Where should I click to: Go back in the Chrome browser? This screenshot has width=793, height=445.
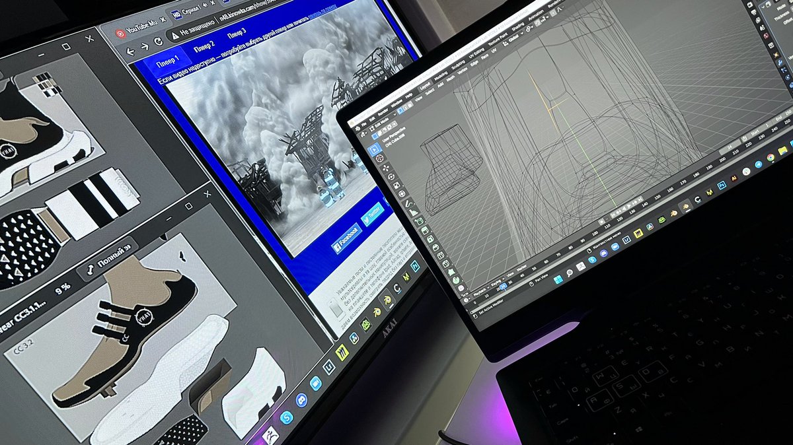click(x=130, y=51)
